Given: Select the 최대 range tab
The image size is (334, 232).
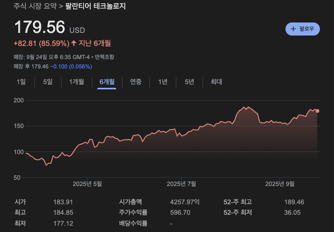Looking at the screenshot, I should coord(216,82).
